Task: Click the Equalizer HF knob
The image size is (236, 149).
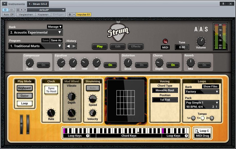Action: pyautogui.click(x=97, y=63)
